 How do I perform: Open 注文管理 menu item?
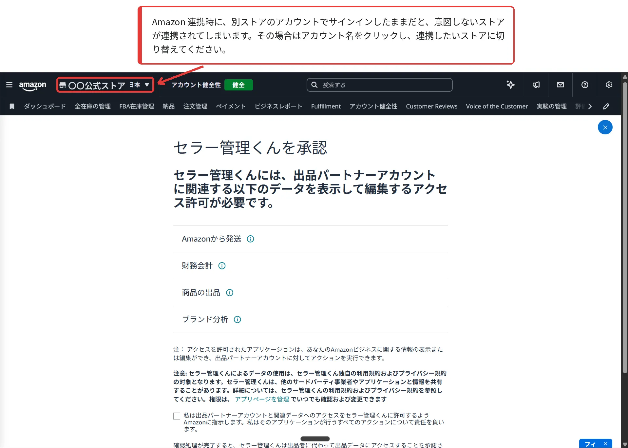195,106
